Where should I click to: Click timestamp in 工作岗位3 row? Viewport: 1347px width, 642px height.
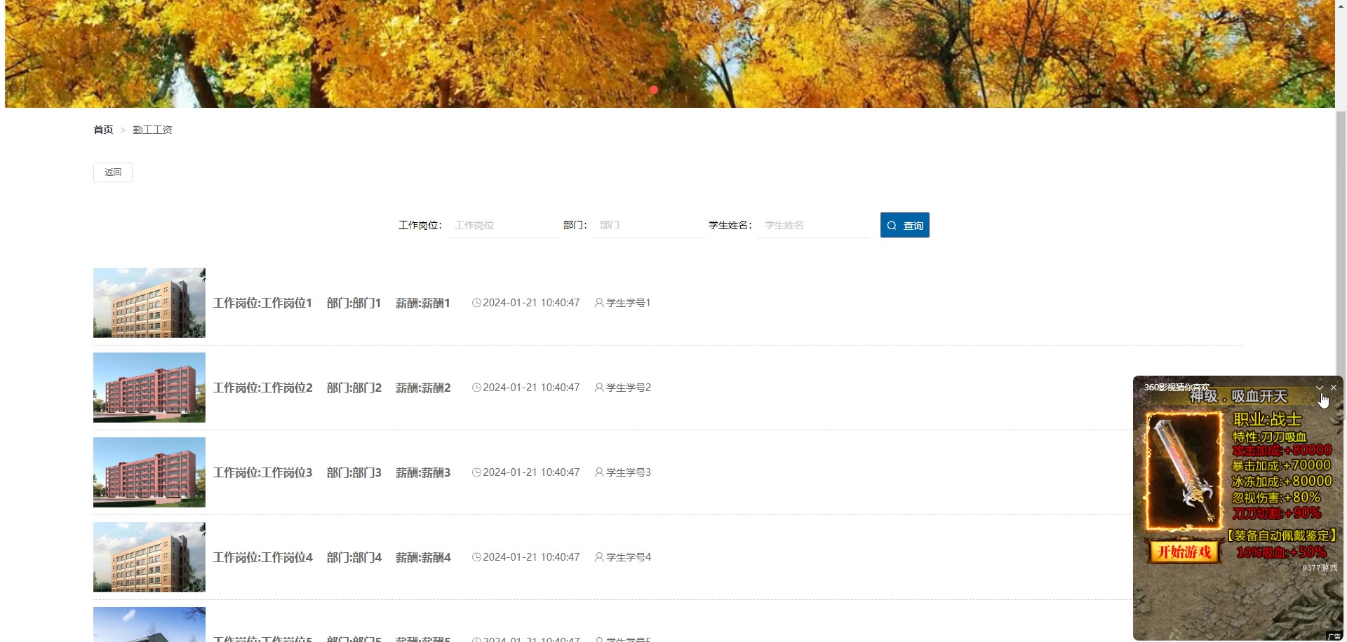click(531, 472)
